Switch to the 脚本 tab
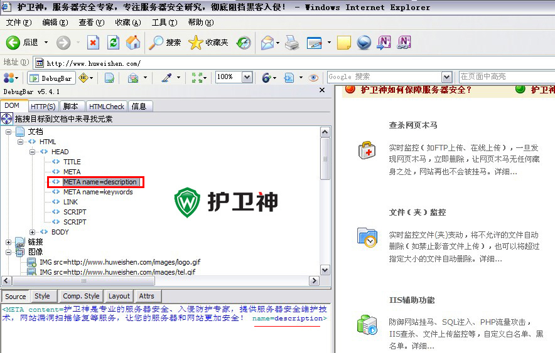 pyautogui.click(x=71, y=107)
